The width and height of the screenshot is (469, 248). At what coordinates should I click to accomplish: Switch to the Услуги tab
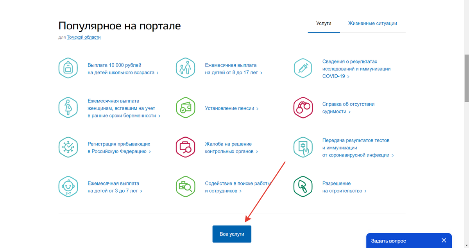click(324, 23)
